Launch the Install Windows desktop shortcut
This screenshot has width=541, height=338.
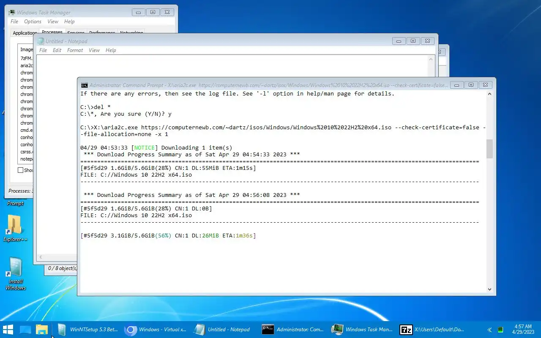pos(15,274)
